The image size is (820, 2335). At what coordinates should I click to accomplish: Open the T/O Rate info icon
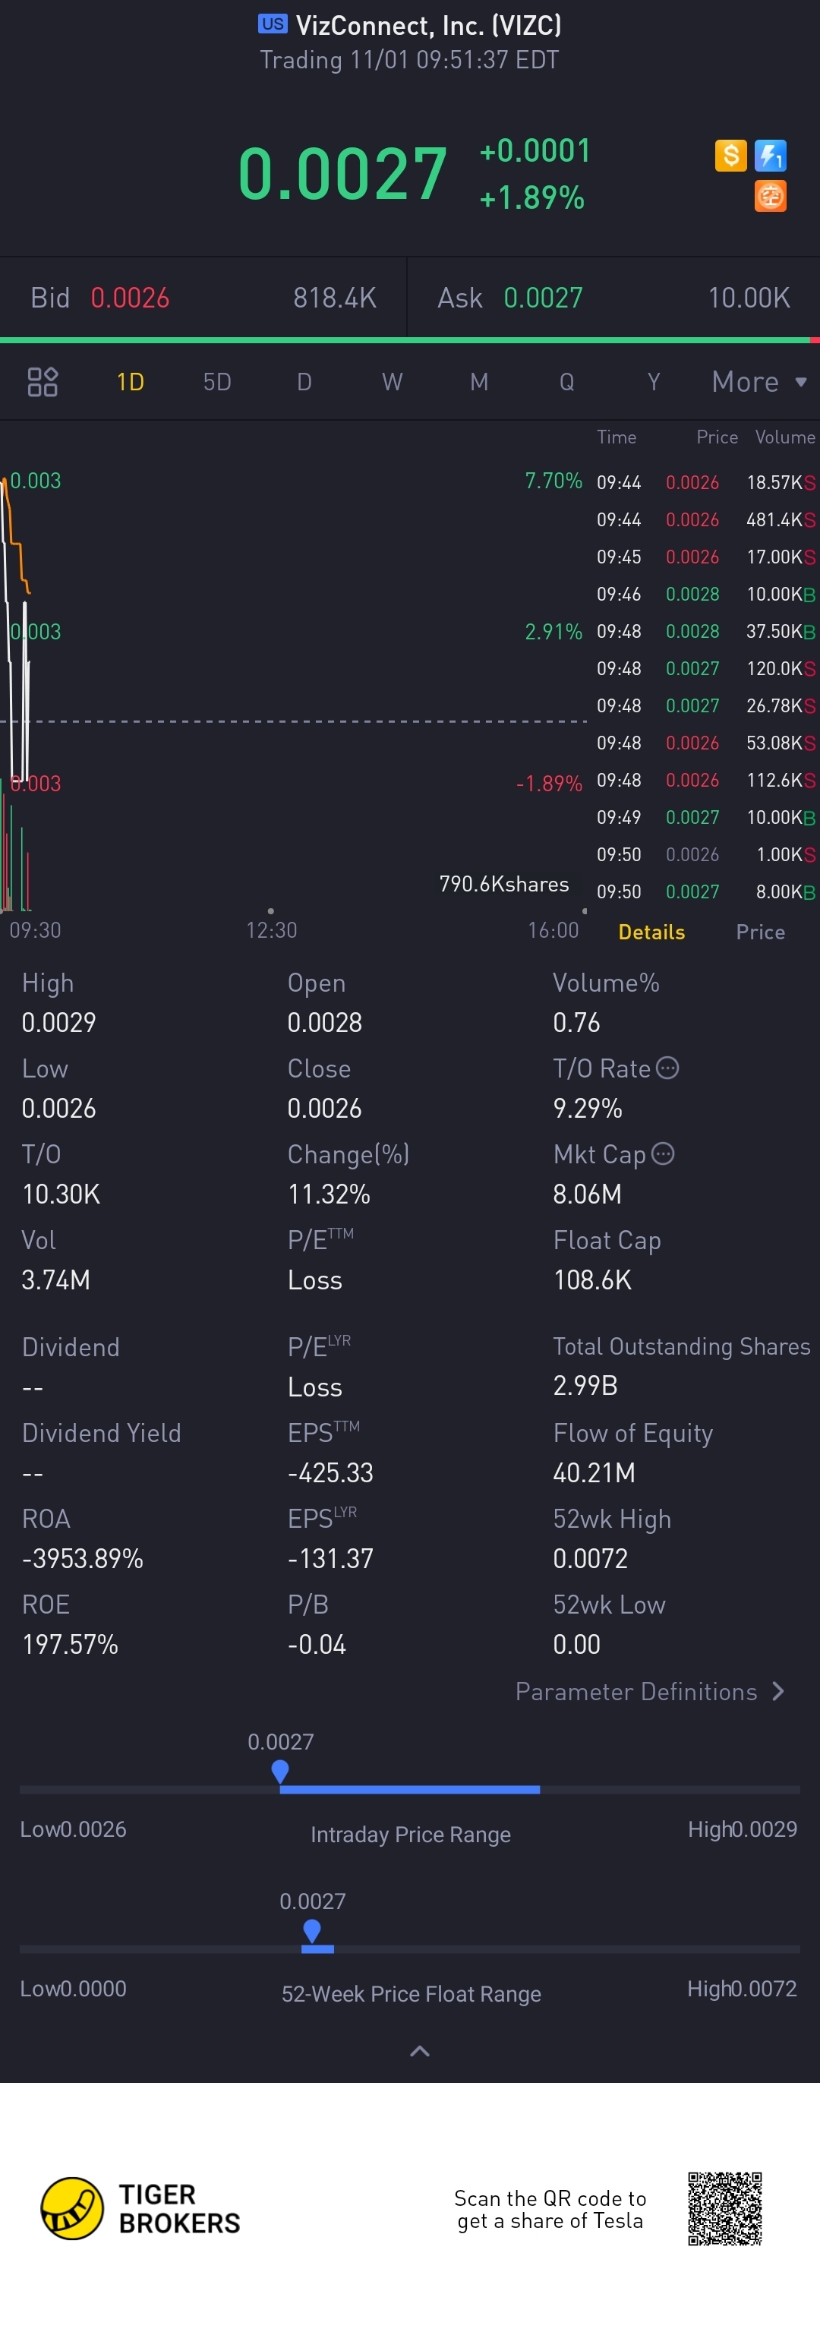[668, 1068]
